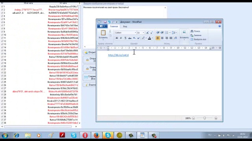This screenshot has height=141, width=252.
Task: Toggle bold formatting (Ж)
Action: tap(117, 38)
